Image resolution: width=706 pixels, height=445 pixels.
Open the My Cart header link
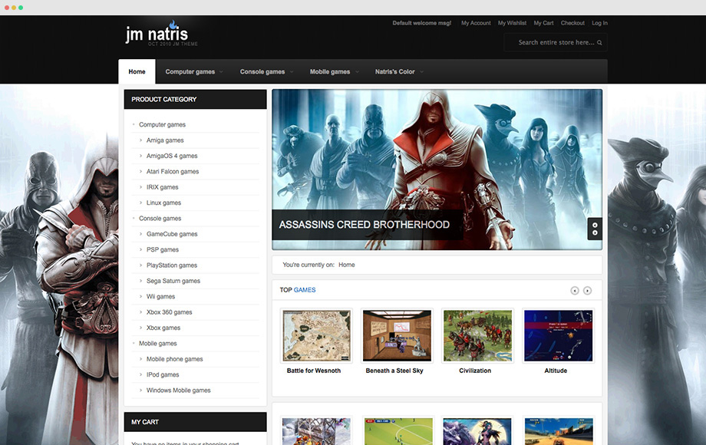click(543, 23)
